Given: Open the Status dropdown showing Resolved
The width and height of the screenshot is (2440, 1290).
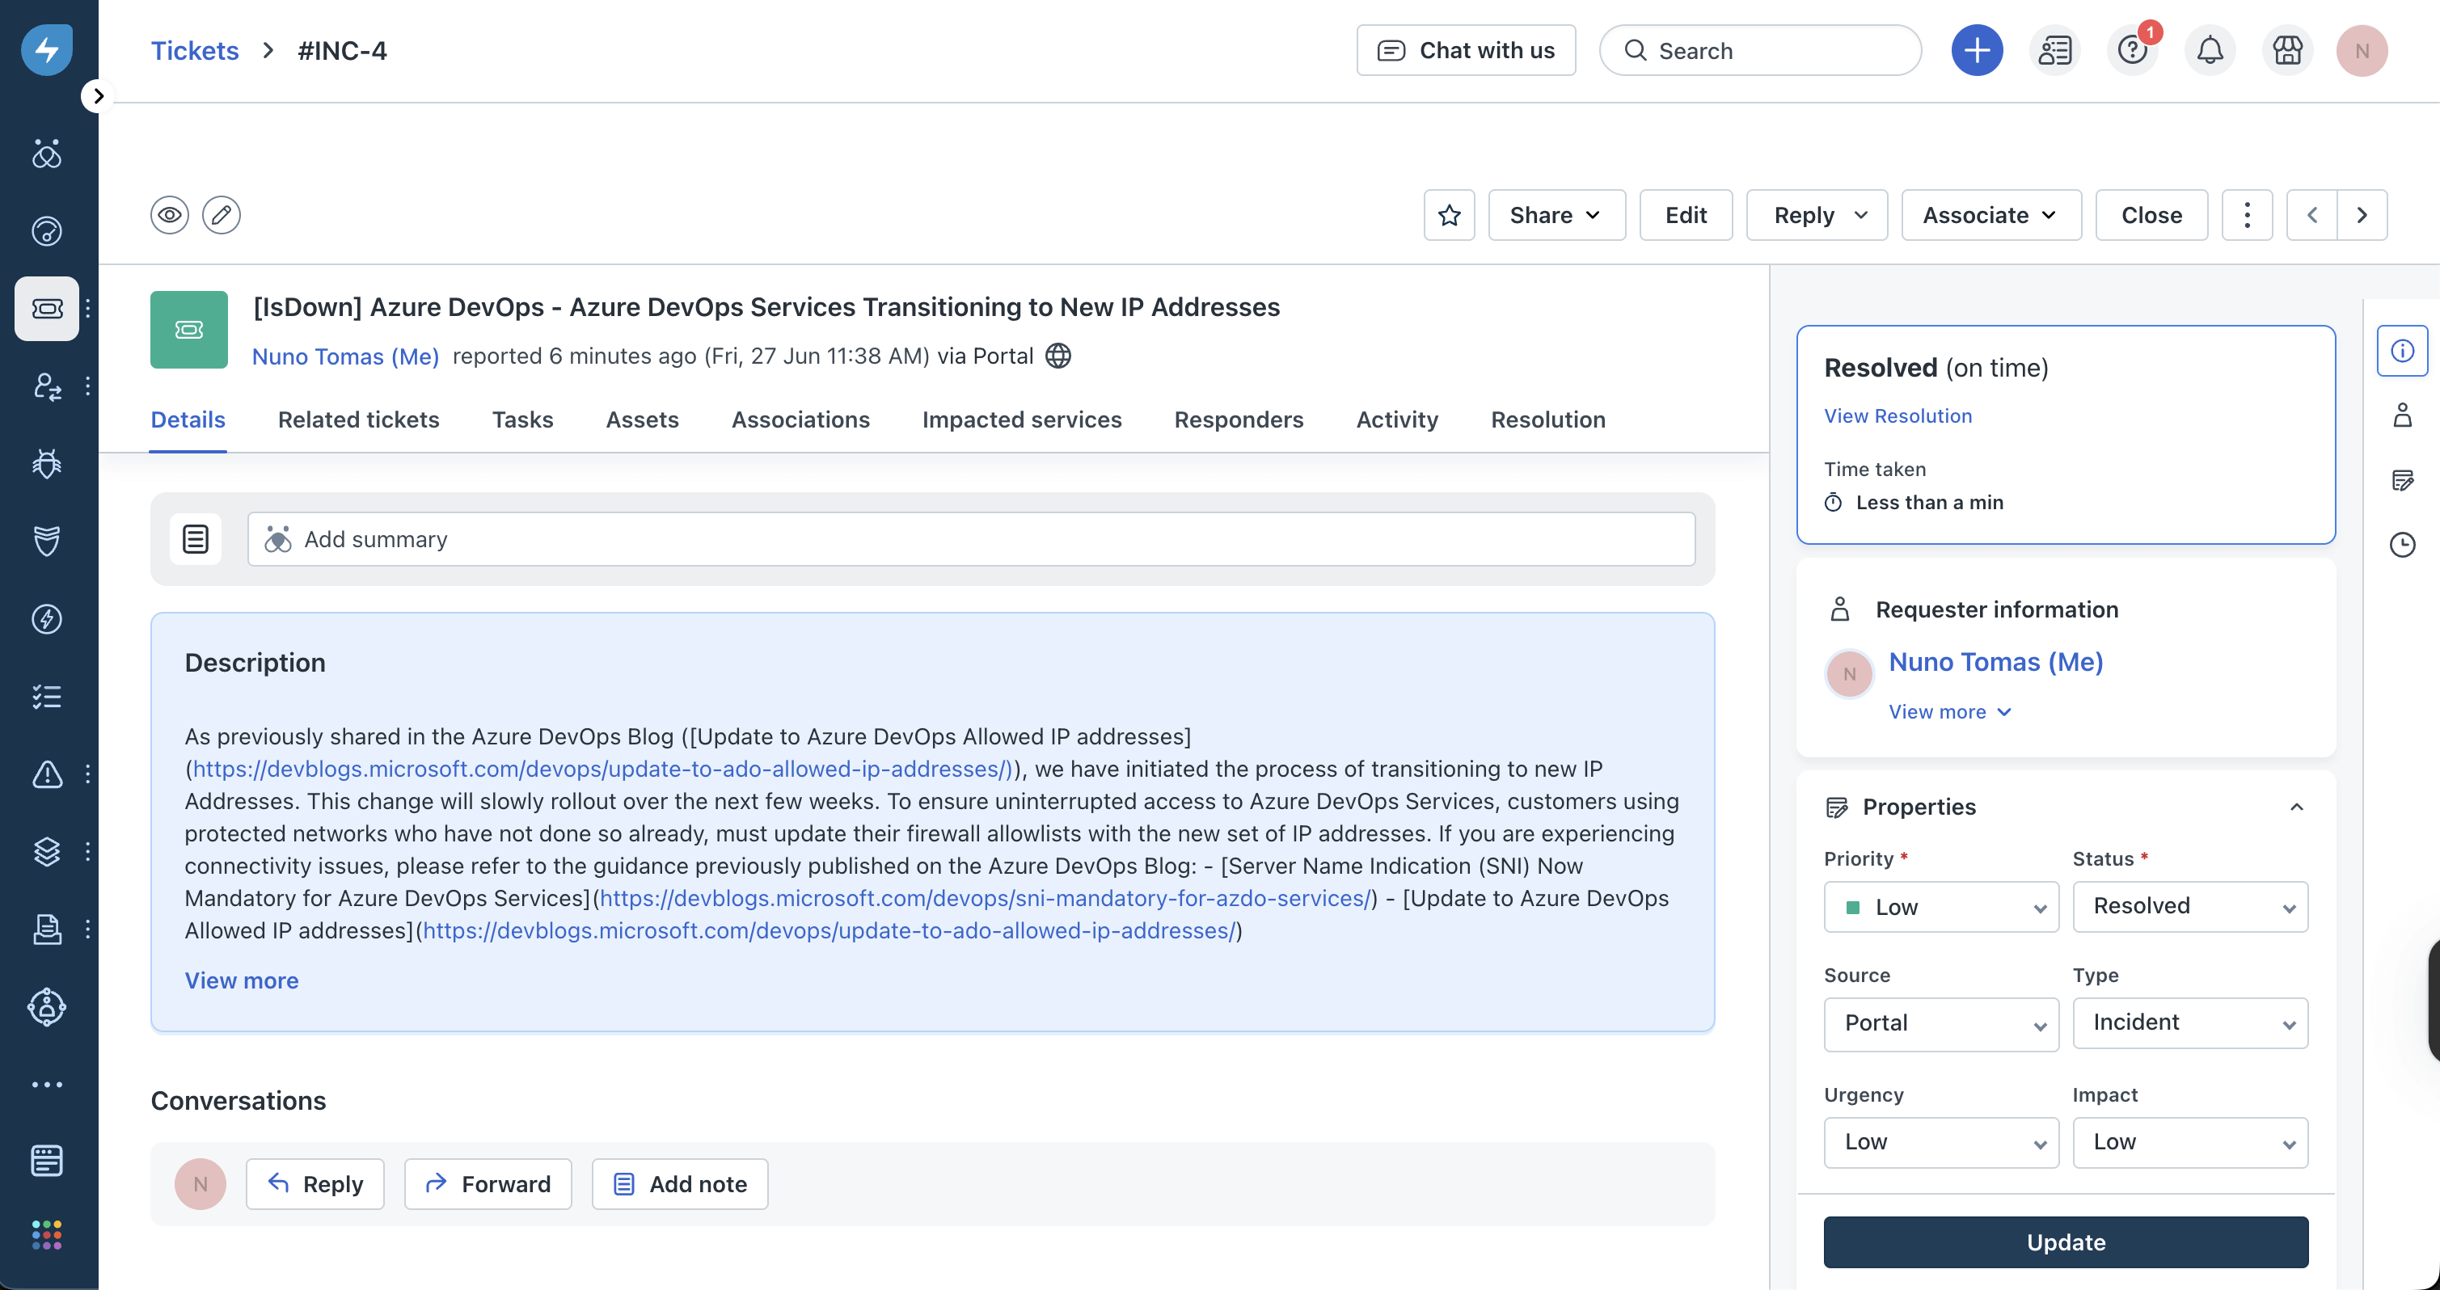Looking at the screenshot, I should click(2190, 908).
